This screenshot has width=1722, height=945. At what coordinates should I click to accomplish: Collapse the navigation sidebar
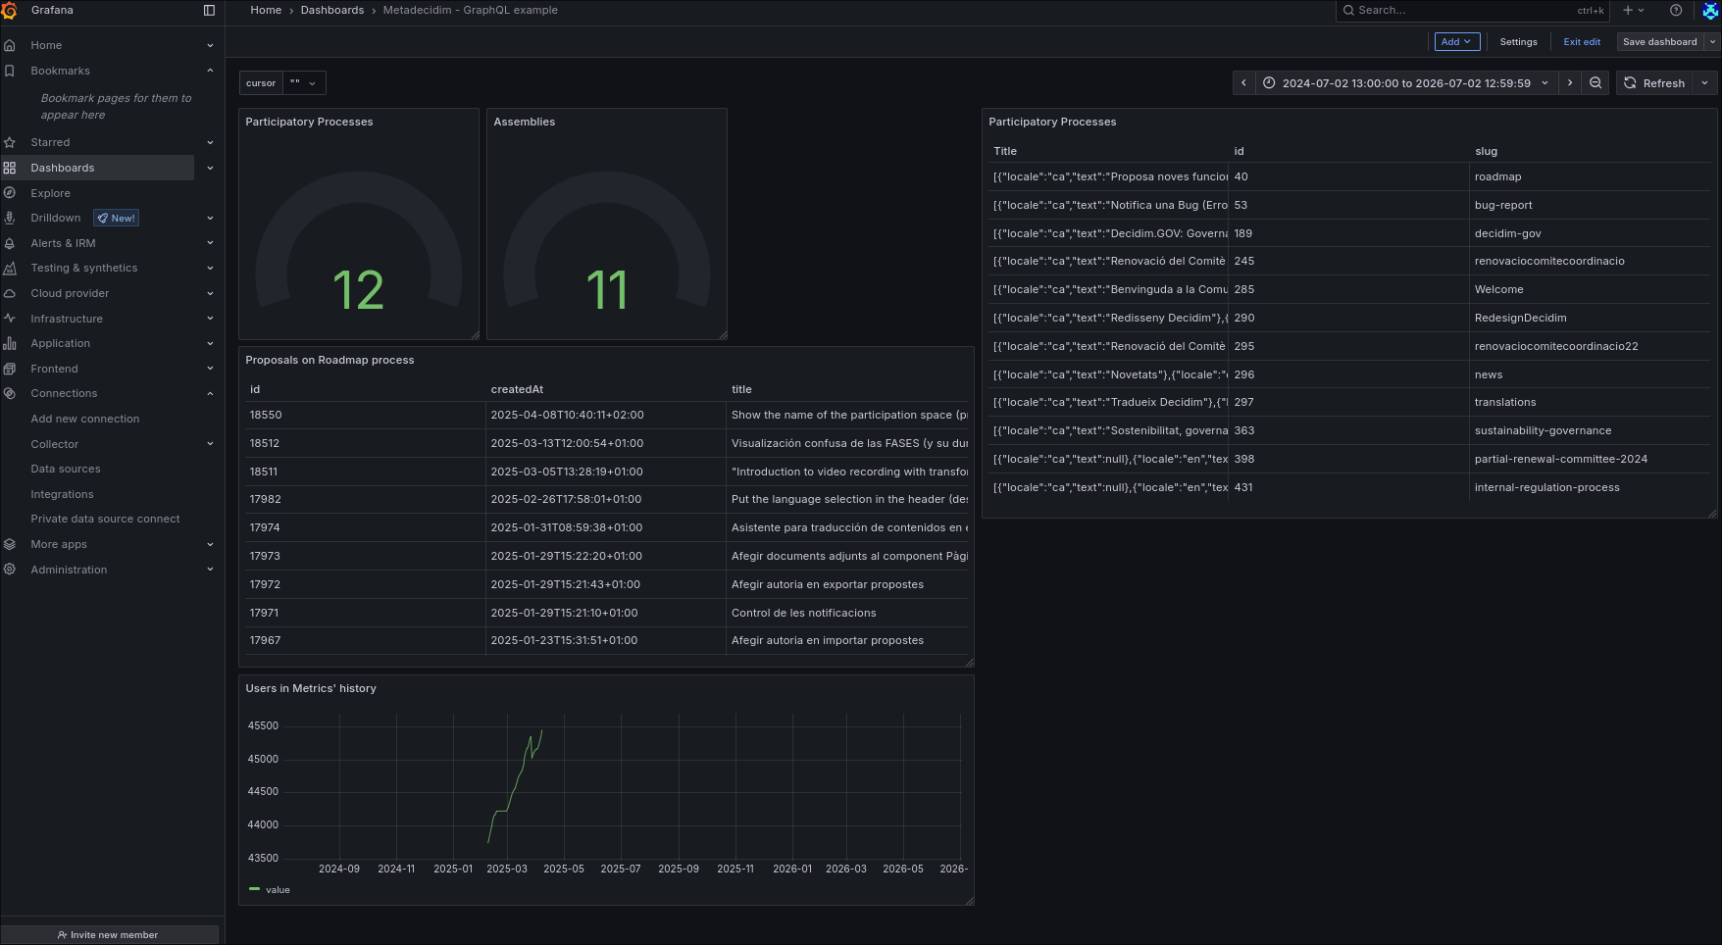click(208, 10)
